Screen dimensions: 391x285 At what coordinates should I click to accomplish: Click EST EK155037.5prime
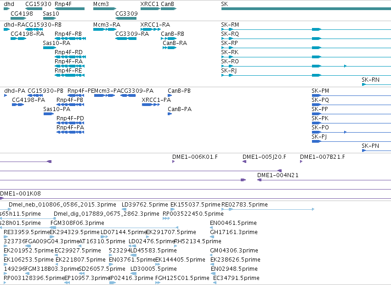pos(196,205)
